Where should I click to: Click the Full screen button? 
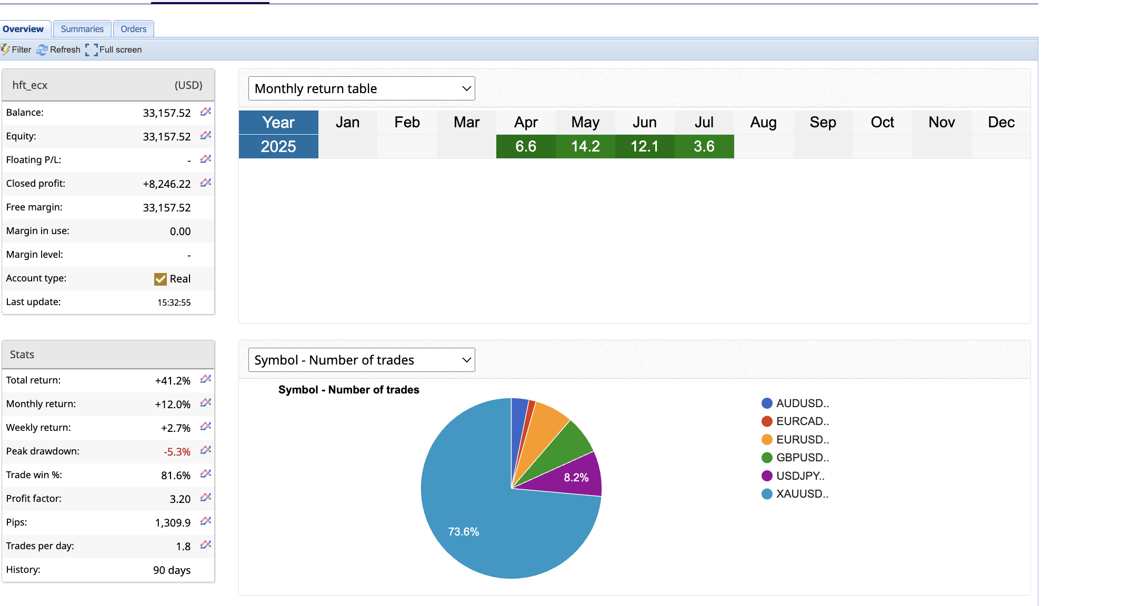point(114,49)
